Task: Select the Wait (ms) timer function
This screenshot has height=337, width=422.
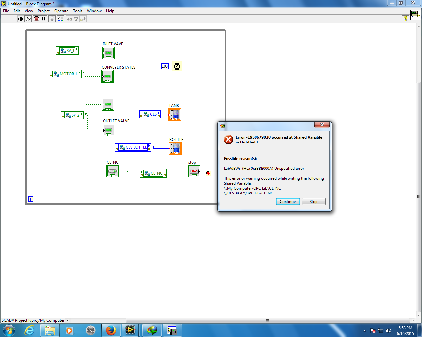Action: pos(177,66)
